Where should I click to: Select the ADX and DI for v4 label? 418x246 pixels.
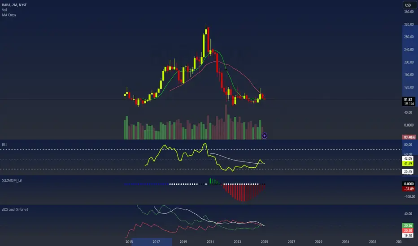(x=15, y=210)
